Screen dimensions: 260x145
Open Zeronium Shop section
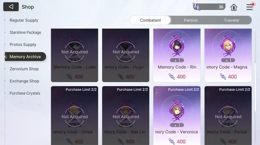[24, 69]
